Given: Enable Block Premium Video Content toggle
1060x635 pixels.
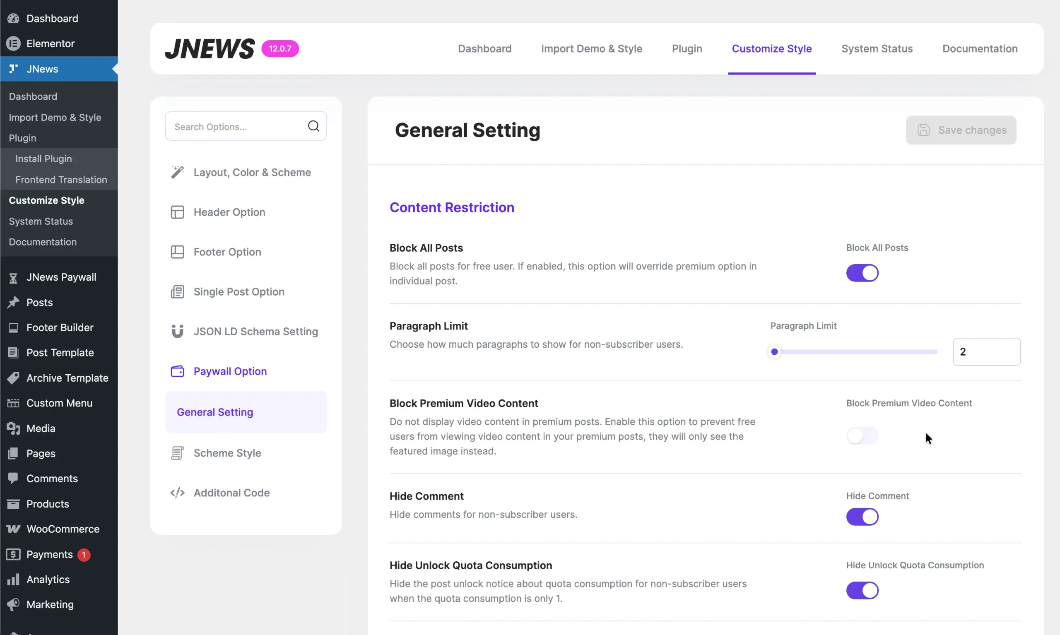Looking at the screenshot, I should pos(862,435).
